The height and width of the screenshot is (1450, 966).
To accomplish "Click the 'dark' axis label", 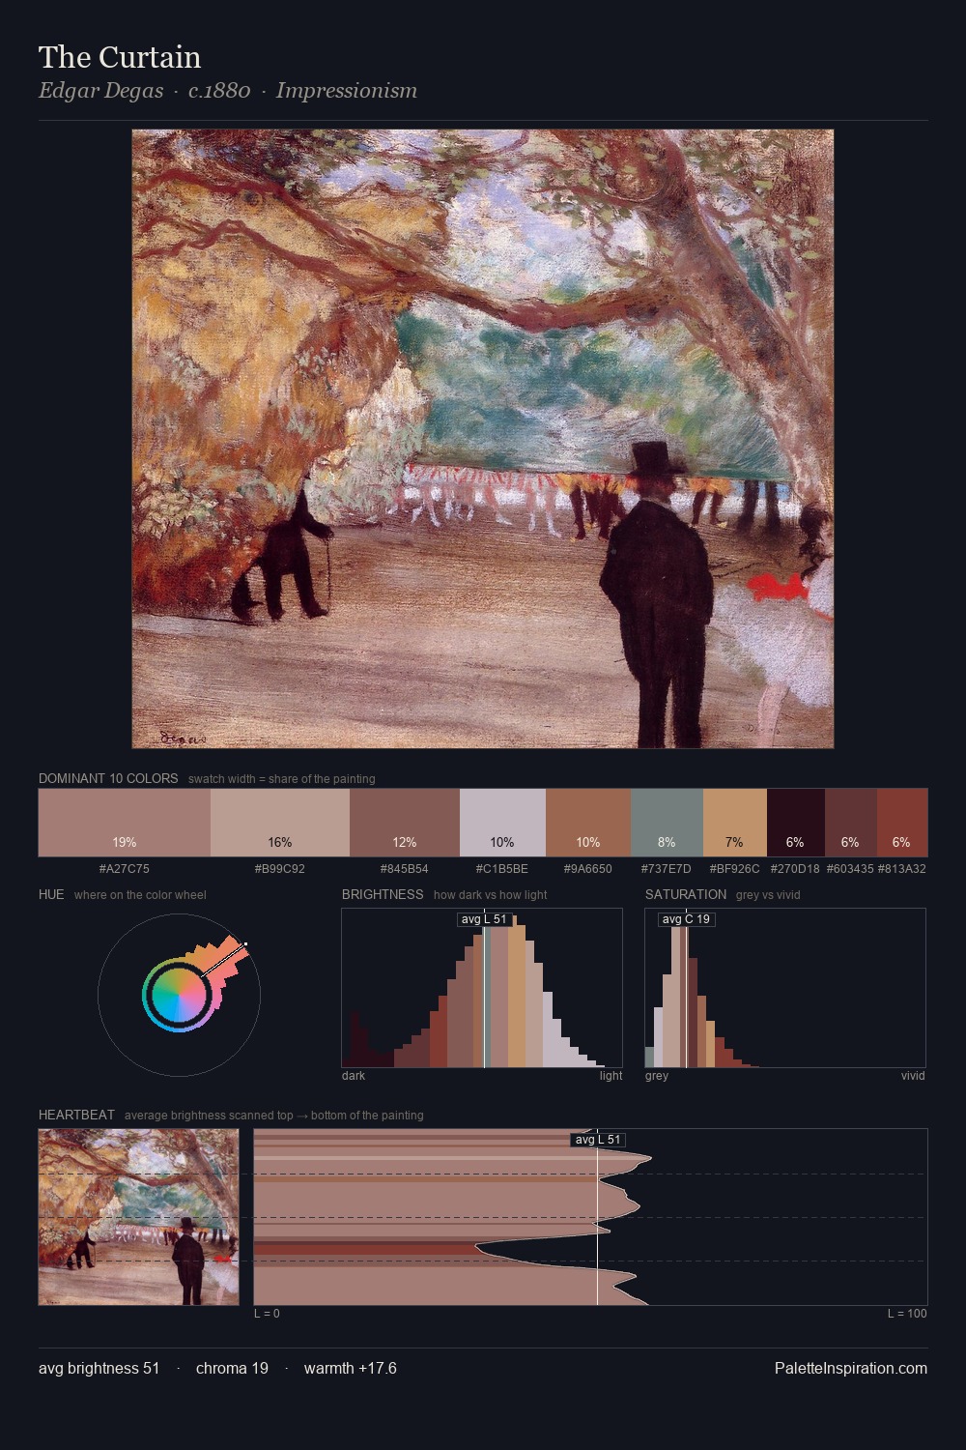I will tap(354, 1076).
